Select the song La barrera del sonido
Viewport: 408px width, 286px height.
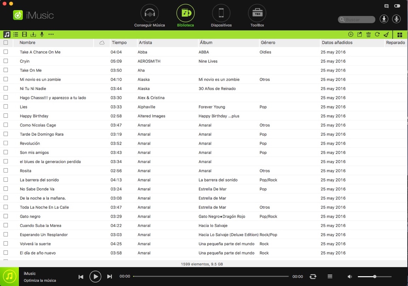click(x=39, y=180)
